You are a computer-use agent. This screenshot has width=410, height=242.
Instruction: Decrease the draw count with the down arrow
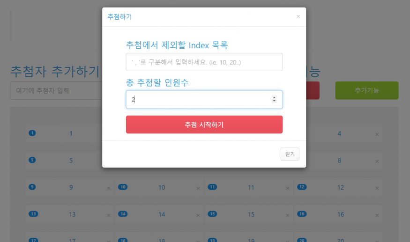[274, 101]
